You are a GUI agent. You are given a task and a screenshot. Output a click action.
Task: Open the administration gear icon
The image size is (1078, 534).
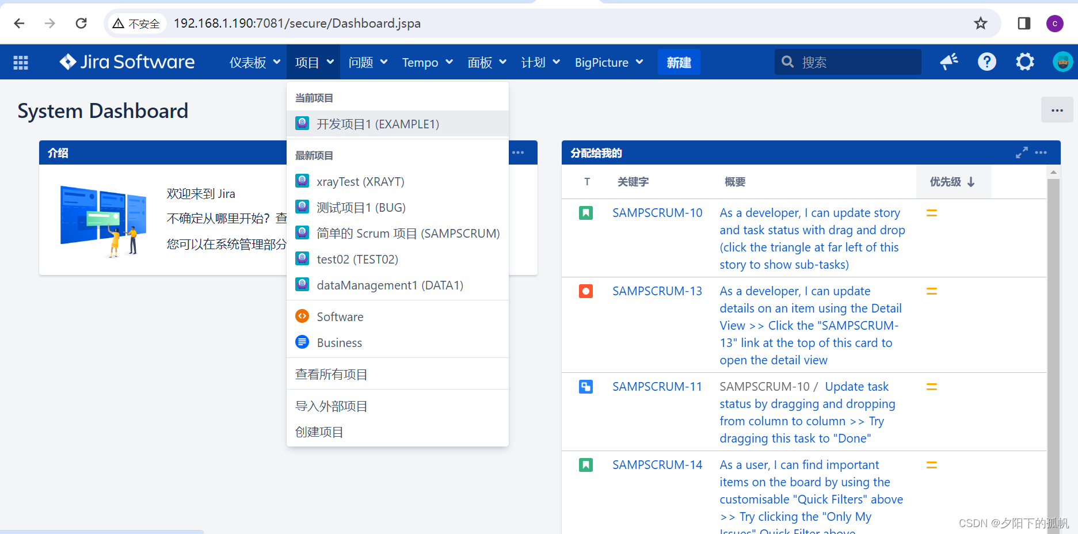coord(1025,62)
